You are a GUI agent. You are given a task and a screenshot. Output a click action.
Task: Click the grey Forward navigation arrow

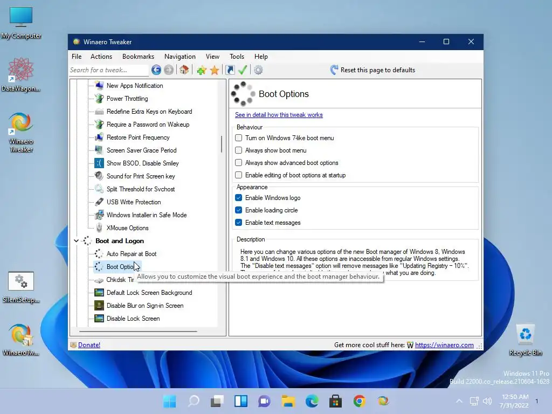pyautogui.click(x=169, y=70)
